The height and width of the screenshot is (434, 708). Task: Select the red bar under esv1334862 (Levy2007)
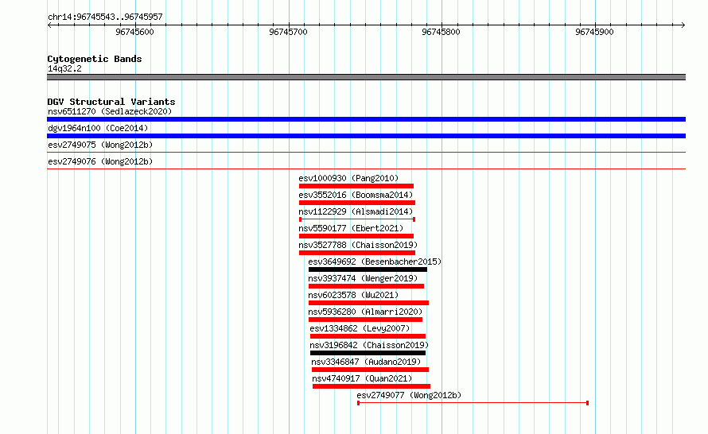click(368, 336)
